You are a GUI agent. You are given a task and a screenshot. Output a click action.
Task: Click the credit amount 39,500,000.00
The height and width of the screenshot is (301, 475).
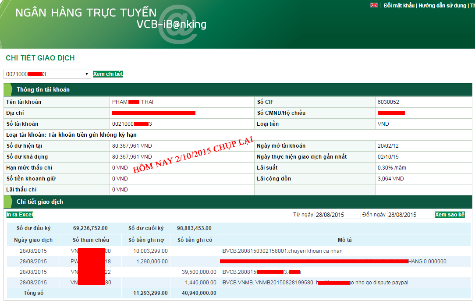coord(199,272)
